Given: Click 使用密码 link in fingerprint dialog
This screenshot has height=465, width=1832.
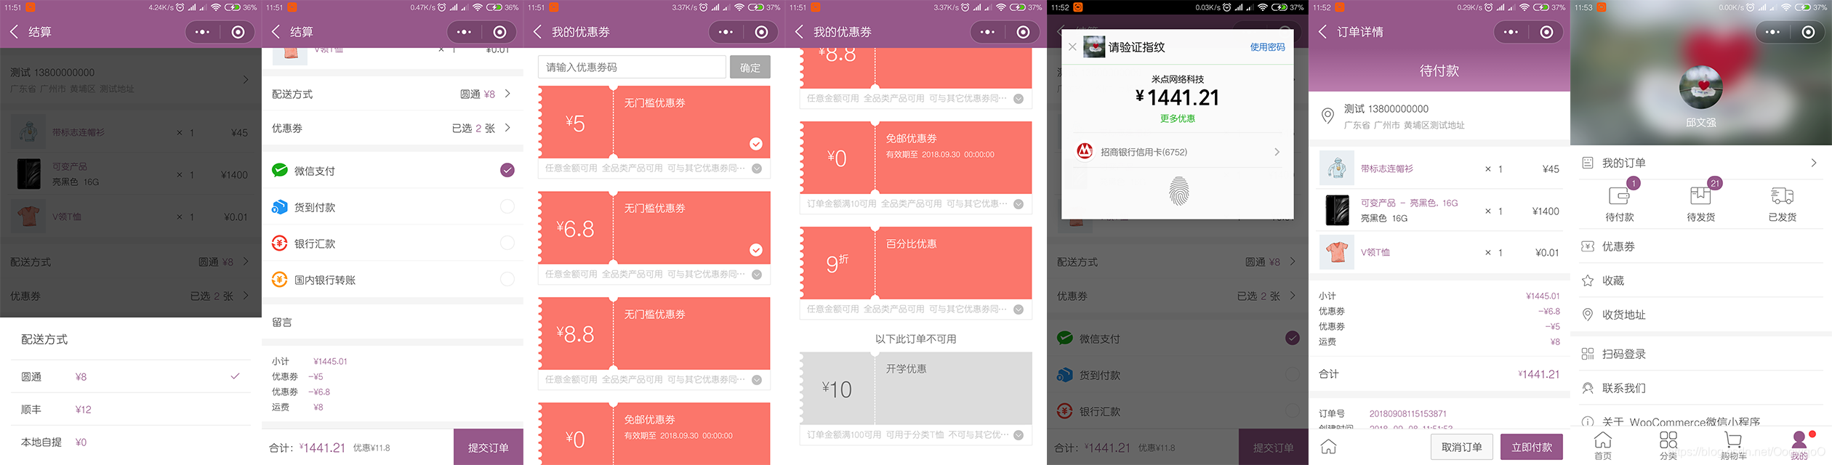Looking at the screenshot, I should [x=1267, y=47].
